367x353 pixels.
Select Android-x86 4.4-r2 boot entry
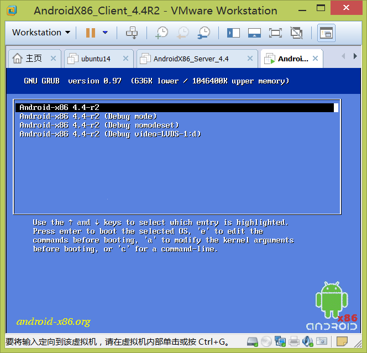click(177, 108)
